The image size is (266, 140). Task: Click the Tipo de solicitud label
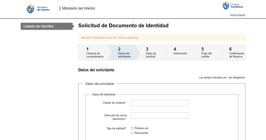tap(115, 128)
